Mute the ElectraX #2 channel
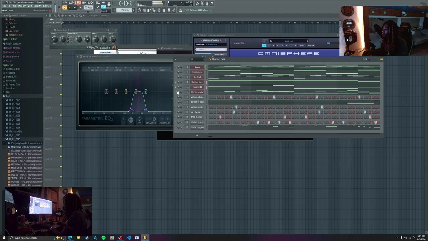Image resolution: width=428 pixels, height=241 pixels. (x=176, y=87)
